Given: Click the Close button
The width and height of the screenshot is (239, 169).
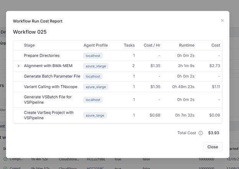Looking at the screenshot, I should pos(213,147).
